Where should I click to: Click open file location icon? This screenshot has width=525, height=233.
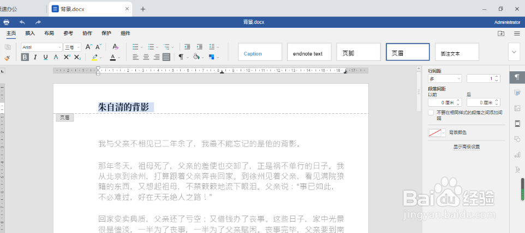[500, 33]
